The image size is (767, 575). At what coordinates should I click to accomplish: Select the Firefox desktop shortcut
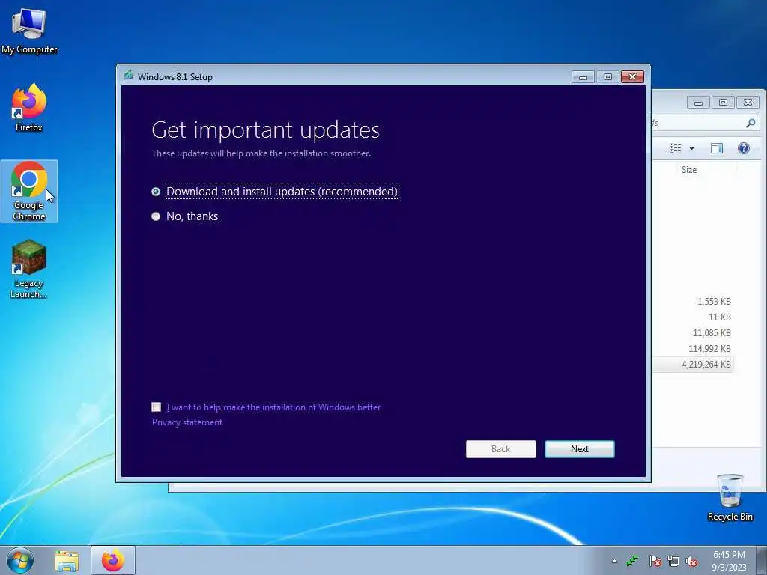click(29, 108)
